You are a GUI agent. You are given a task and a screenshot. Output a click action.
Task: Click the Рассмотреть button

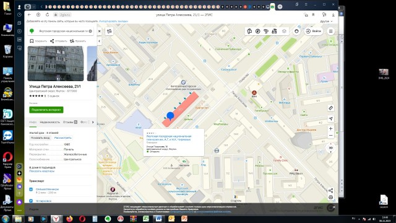pos(63,138)
